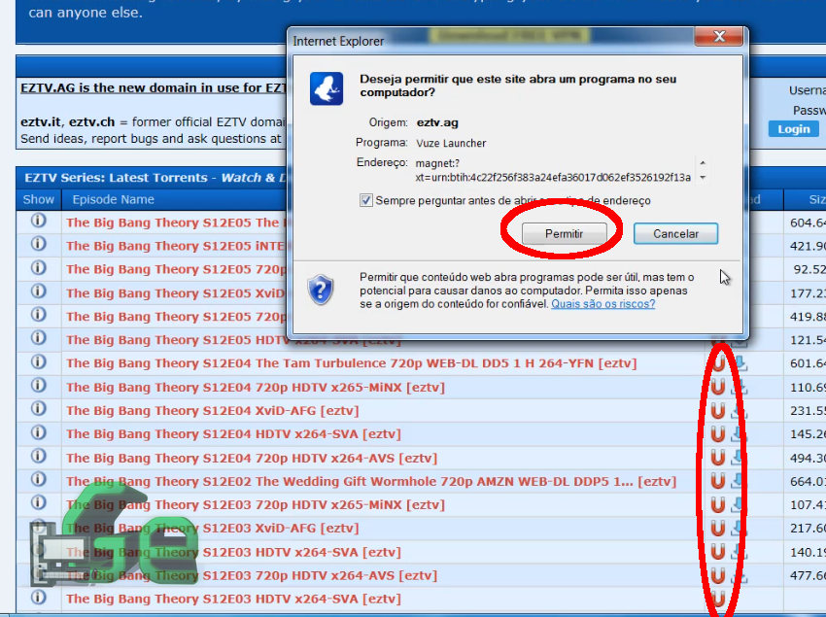Viewport: 826px width, 617px height.
Task: Uncheck 'Sempre perguntar antes de abrir' checkbox
Action: [x=366, y=200]
